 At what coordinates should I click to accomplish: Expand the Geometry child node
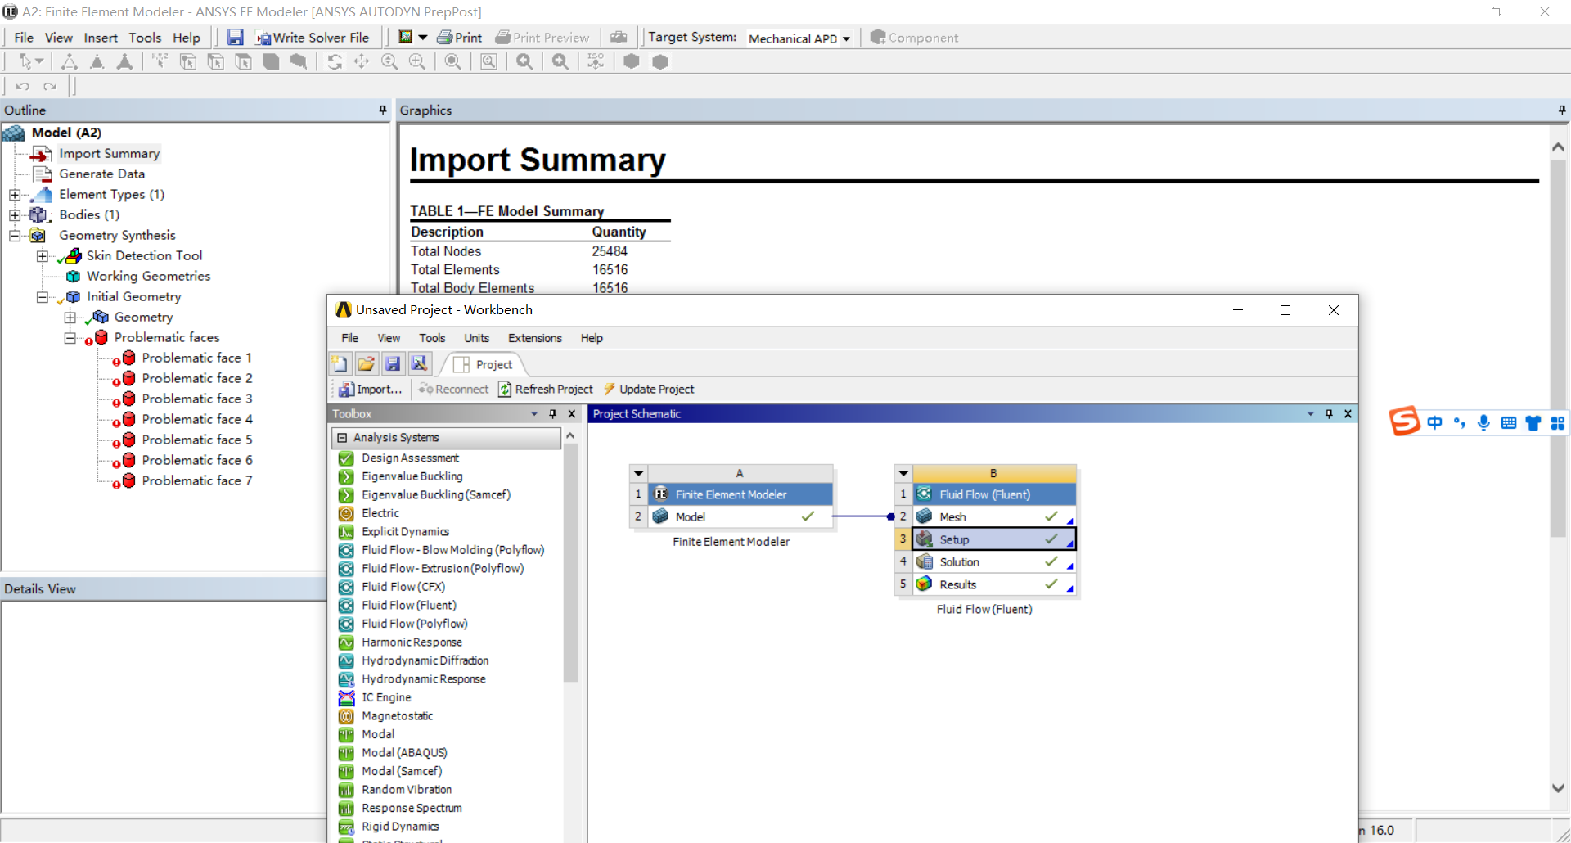(x=70, y=318)
